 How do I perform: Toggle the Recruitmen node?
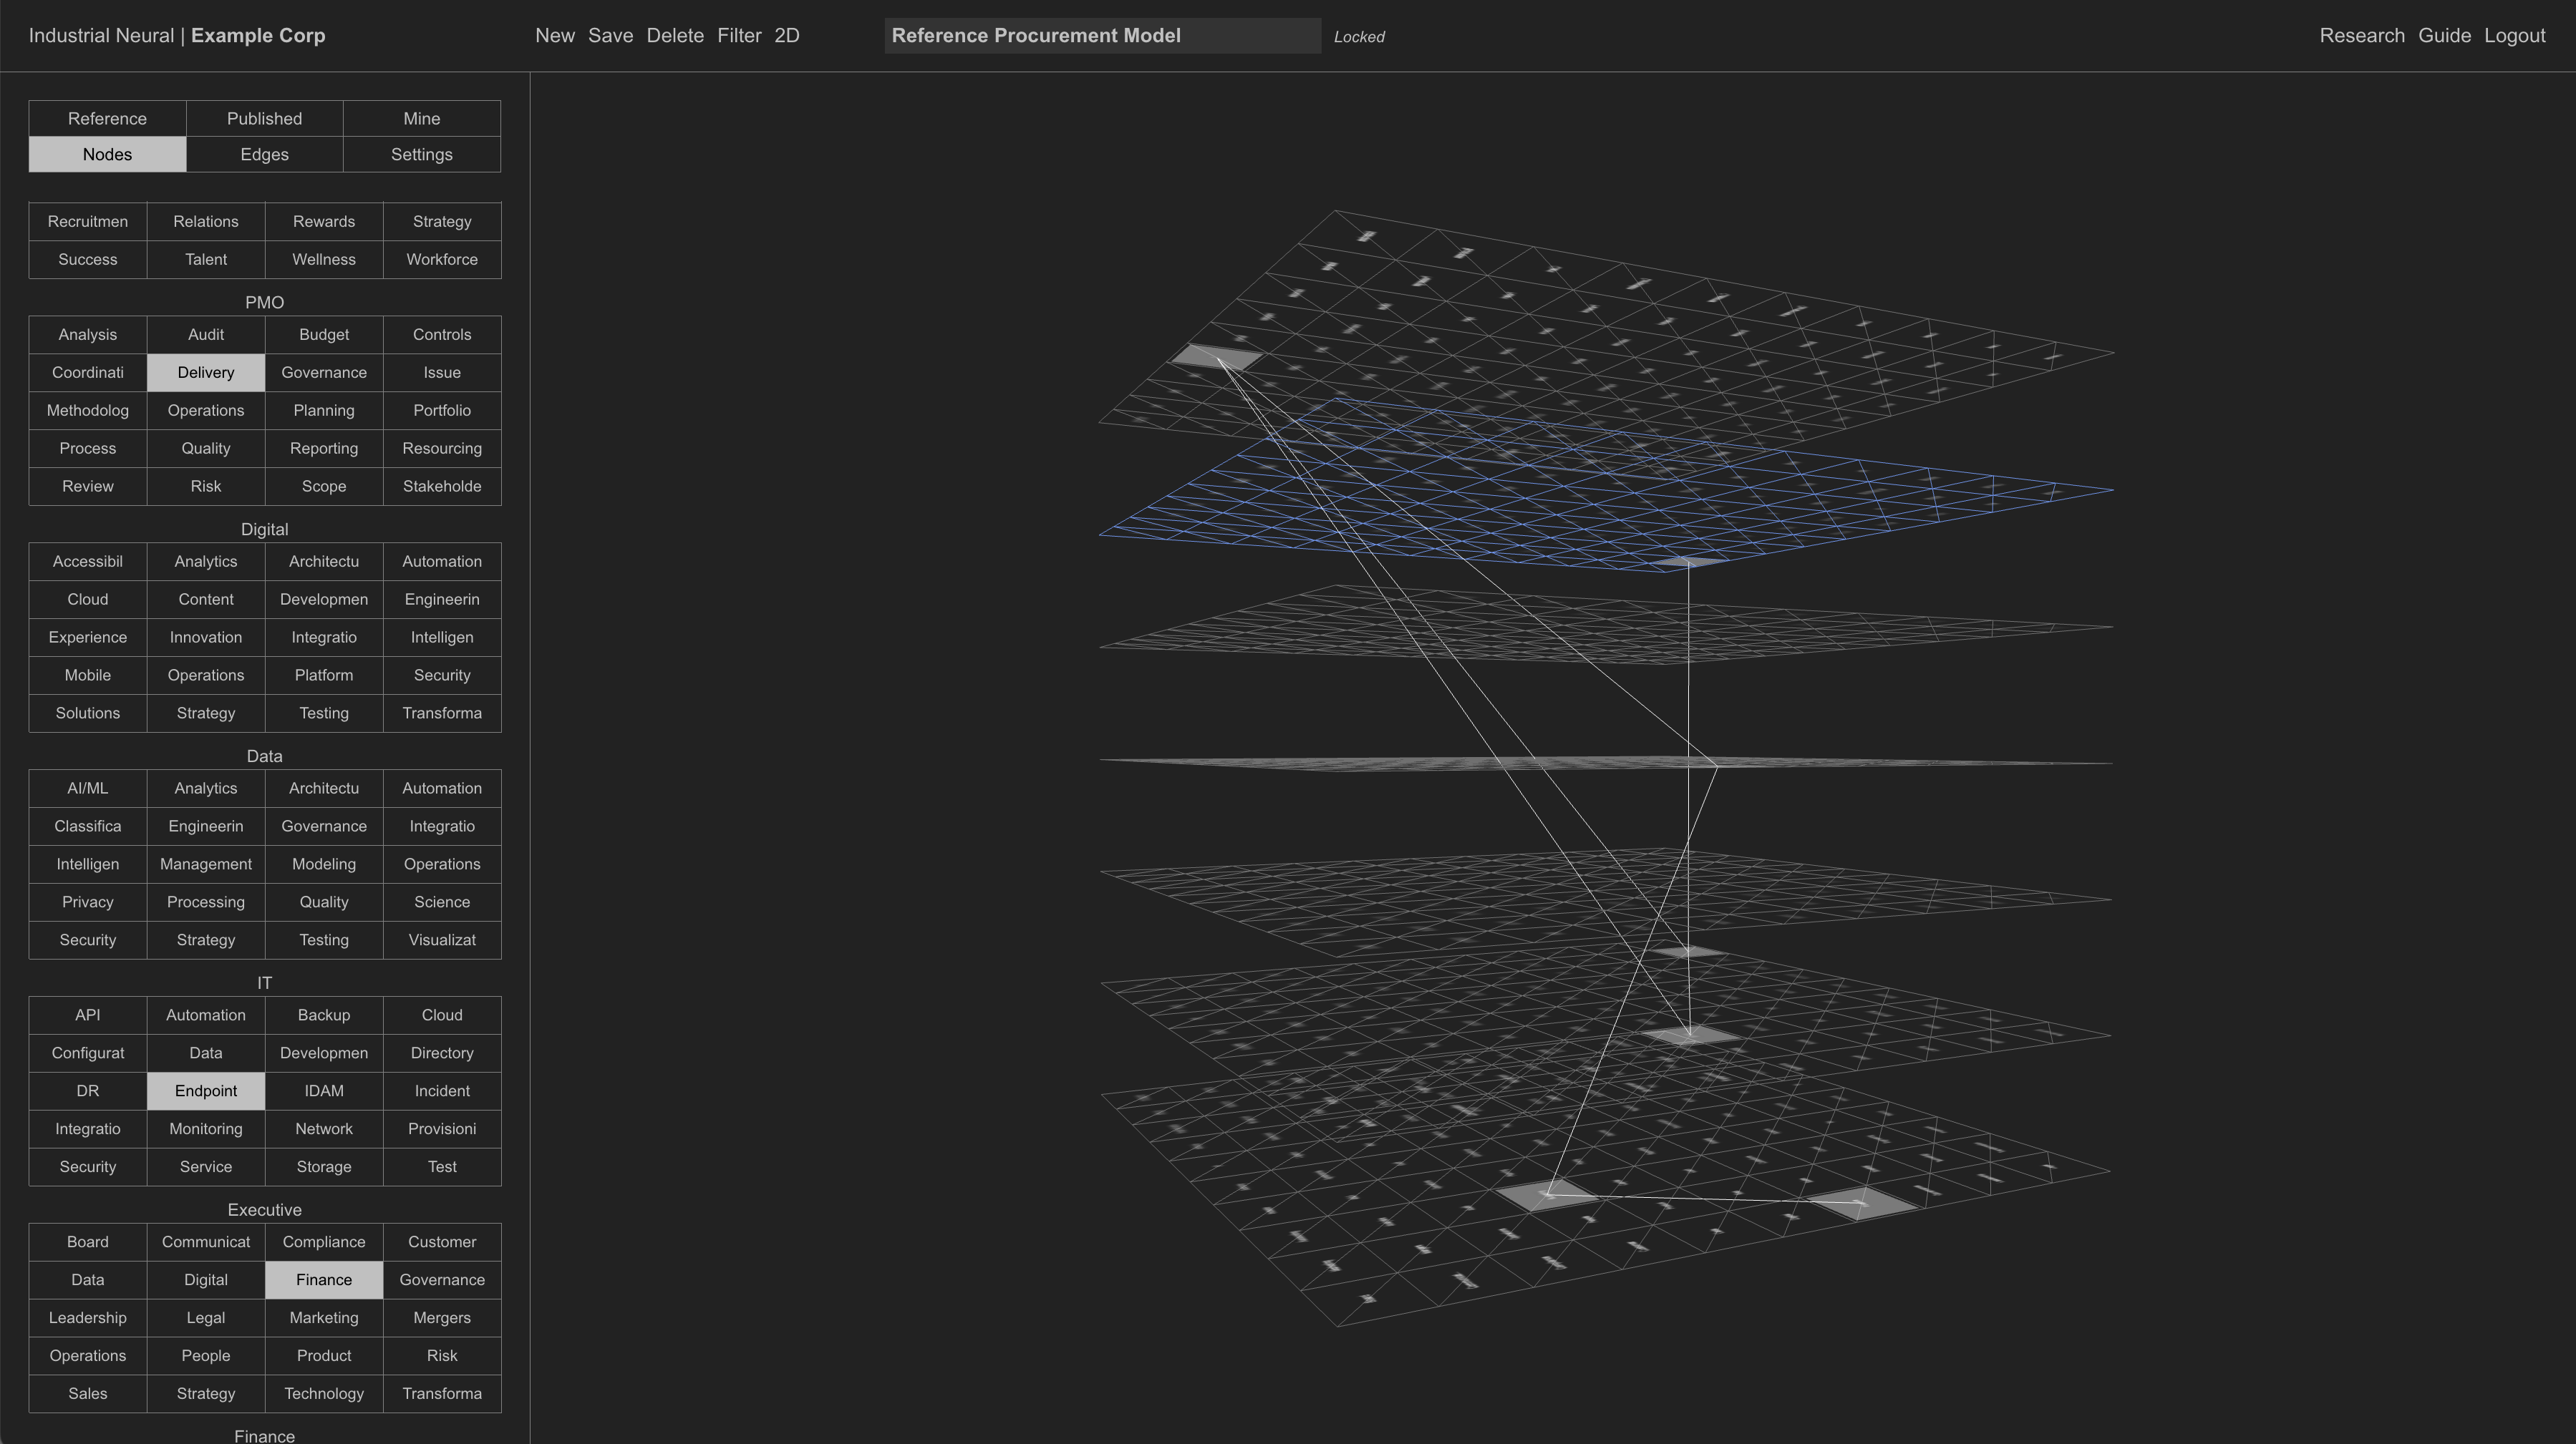[88, 222]
